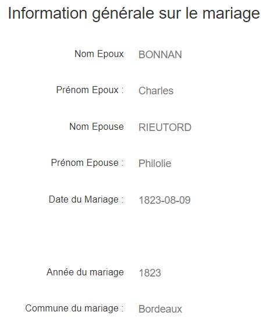This screenshot has width=270, height=319.
Task: Select the 'Prénom Epoux' label
Action: (90, 90)
